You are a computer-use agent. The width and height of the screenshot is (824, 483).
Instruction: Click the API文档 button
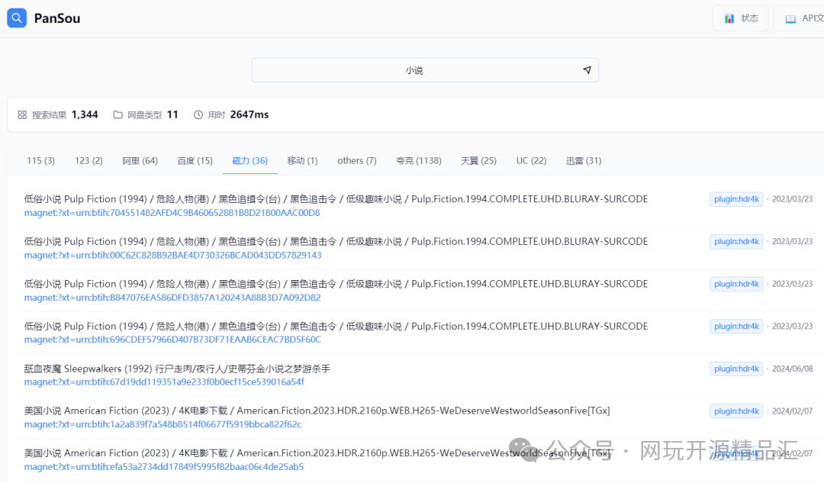click(x=800, y=18)
